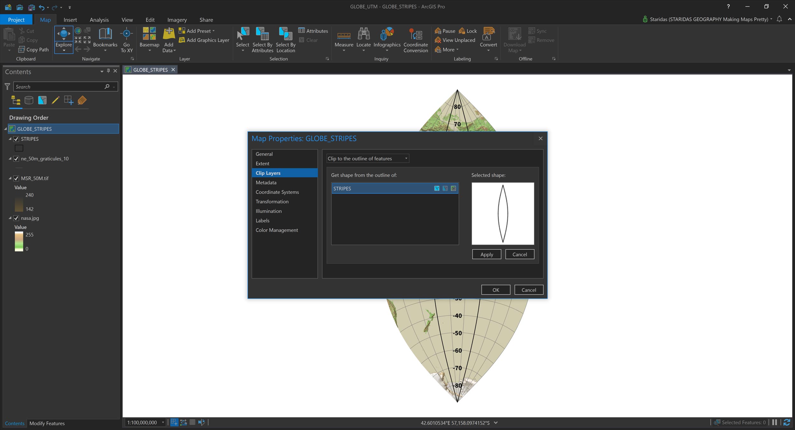
Task: Click the Go To XY icon
Action: click(x=127, y=34)
